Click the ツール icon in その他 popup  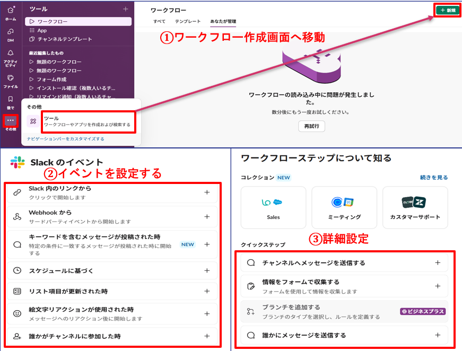click(33, 121)
